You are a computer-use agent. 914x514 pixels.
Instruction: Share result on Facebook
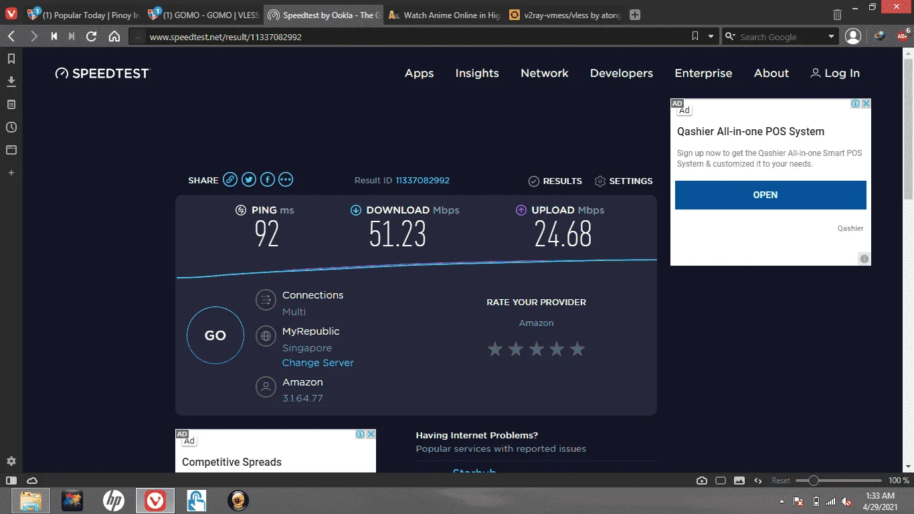coord(268,179)
